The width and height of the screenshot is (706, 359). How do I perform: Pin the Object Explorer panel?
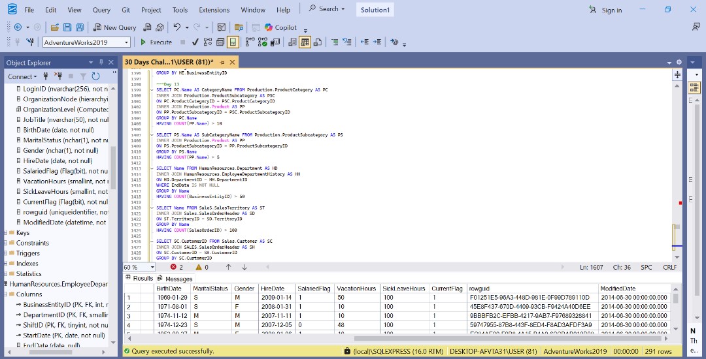tap(101, 63)
